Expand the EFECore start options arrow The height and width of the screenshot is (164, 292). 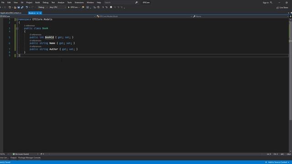click(79, 7)
